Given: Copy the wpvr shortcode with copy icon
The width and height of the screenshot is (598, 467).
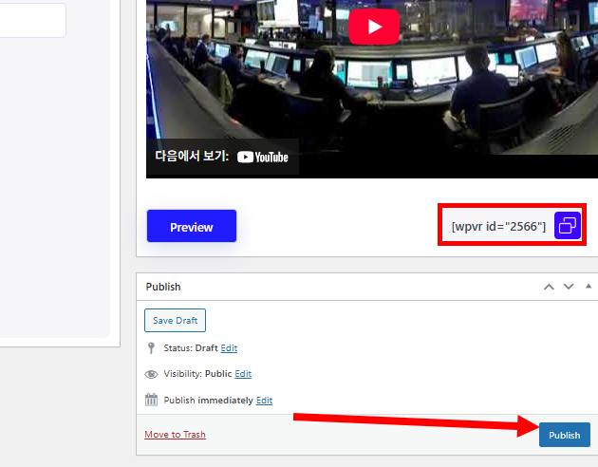Looking at the screenshot, I should 568,226.
